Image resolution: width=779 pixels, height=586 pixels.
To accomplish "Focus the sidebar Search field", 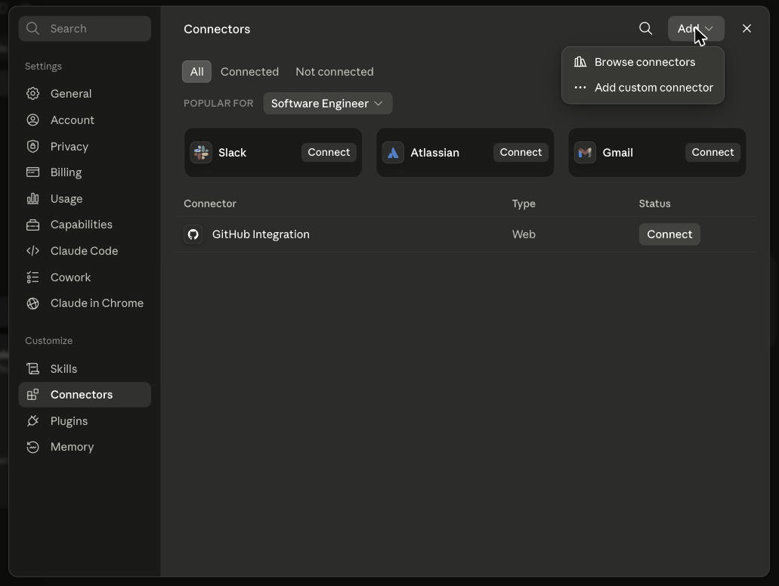I will click(85, 28).
